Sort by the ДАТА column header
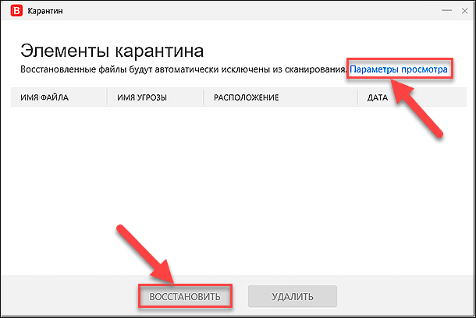Viewport: 476px width, 318px height. 412,97
